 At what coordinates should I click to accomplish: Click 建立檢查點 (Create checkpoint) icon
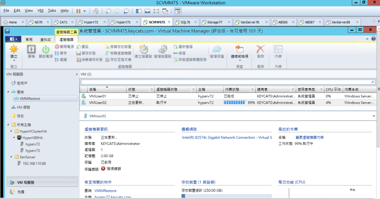coord(144,50)
